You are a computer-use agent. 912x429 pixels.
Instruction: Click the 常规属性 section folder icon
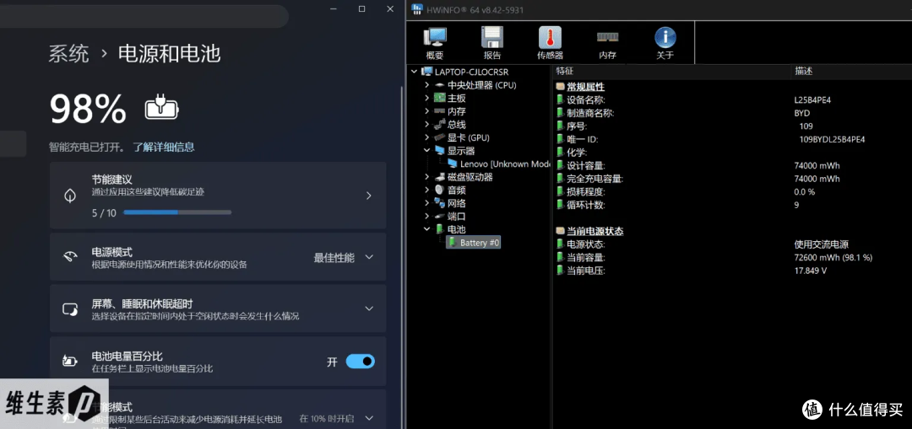click(560, 87)
